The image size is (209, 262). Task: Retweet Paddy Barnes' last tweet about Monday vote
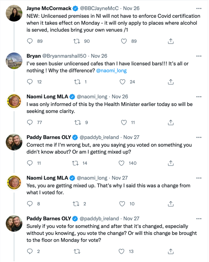pos(77,252)
